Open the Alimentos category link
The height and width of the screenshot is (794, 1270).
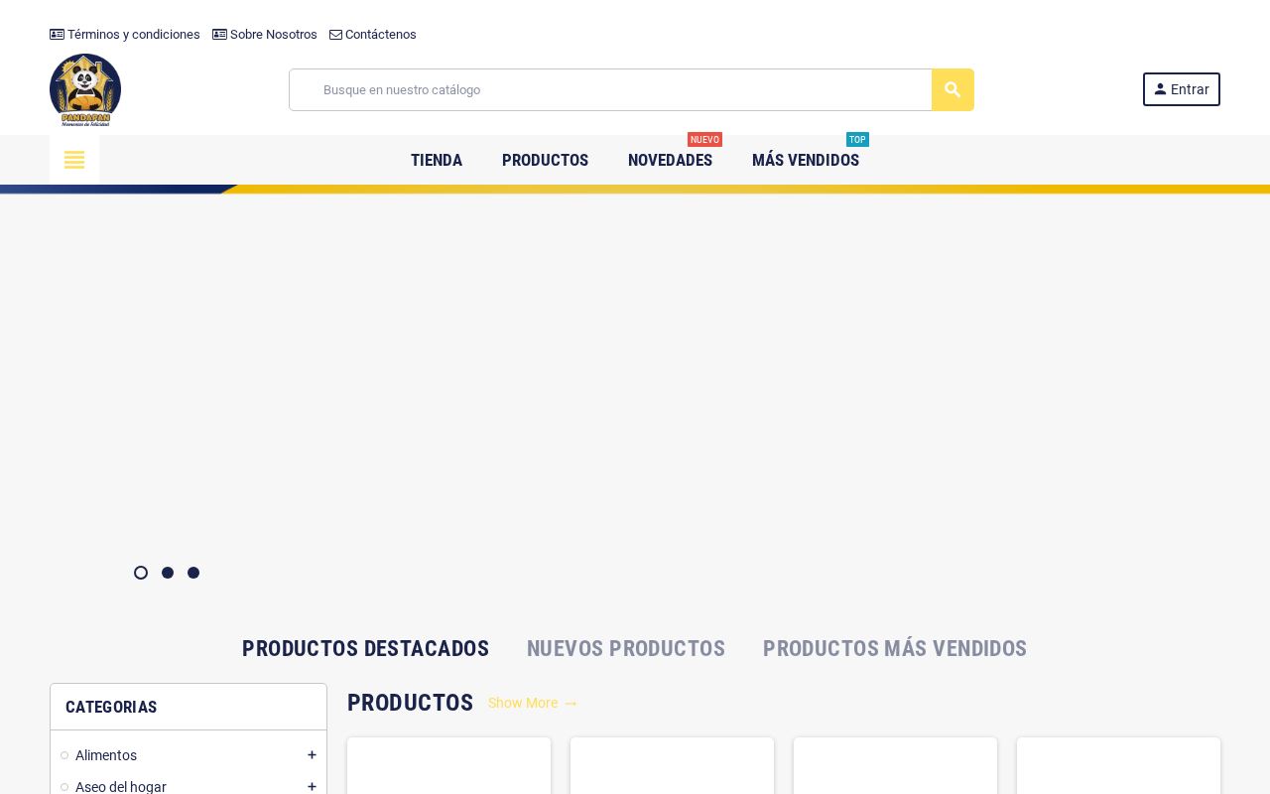106,755
